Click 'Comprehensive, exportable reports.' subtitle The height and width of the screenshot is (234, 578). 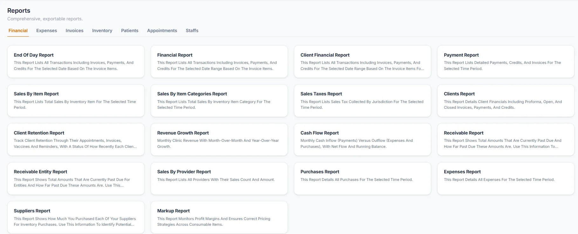coord(45,19)
